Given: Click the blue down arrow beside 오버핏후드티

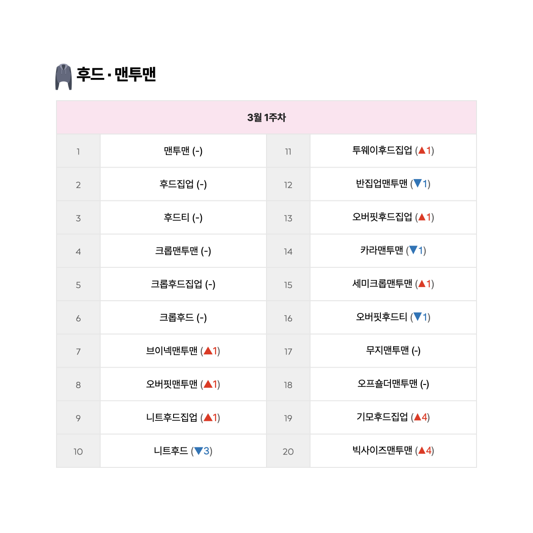Looking at the screenshot, I should coord(417,317).
